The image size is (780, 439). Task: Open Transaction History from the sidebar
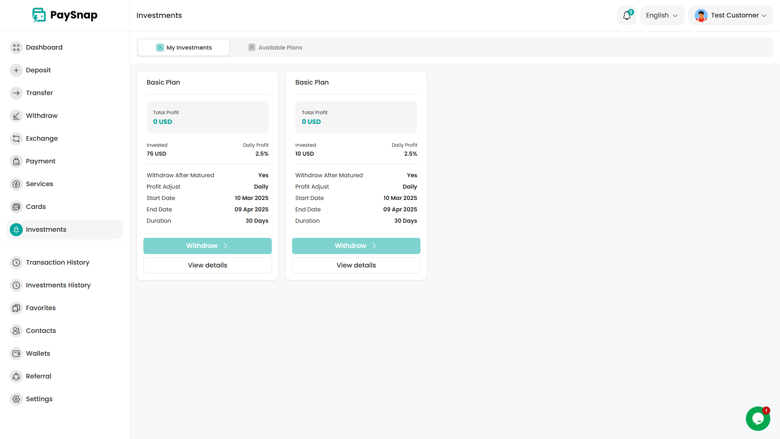(57, 263)
